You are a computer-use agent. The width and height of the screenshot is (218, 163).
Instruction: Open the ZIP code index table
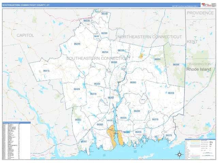pyautogui.click(x=17, y=140)
